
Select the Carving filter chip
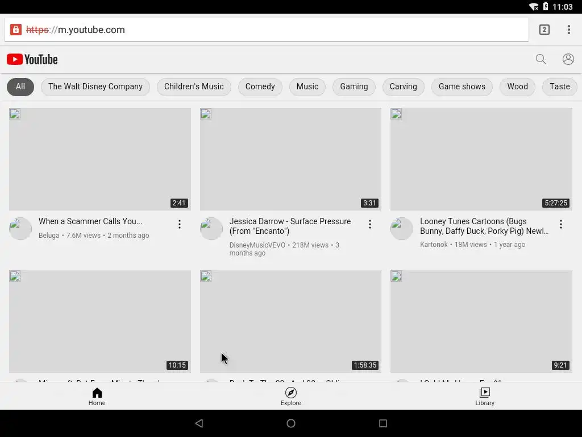click(403, 86)
